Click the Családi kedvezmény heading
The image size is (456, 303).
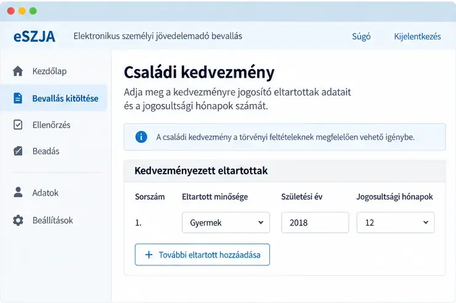click(199, 72)
